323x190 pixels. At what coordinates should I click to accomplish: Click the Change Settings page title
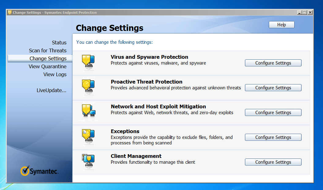(110, 28)
